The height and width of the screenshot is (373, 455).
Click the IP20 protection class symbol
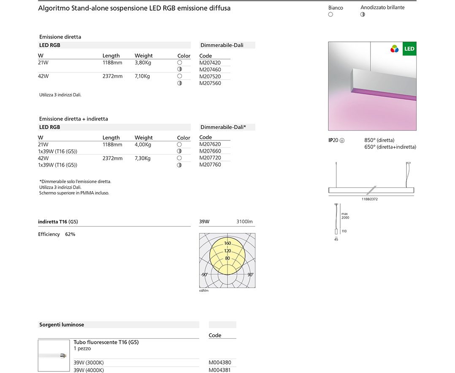pyautogui.click(x=342, y=140)
